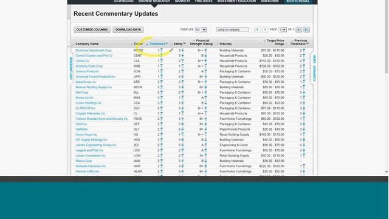Click the down arrow of page scrollbar

pyautogui.click(x=387, y=172)
